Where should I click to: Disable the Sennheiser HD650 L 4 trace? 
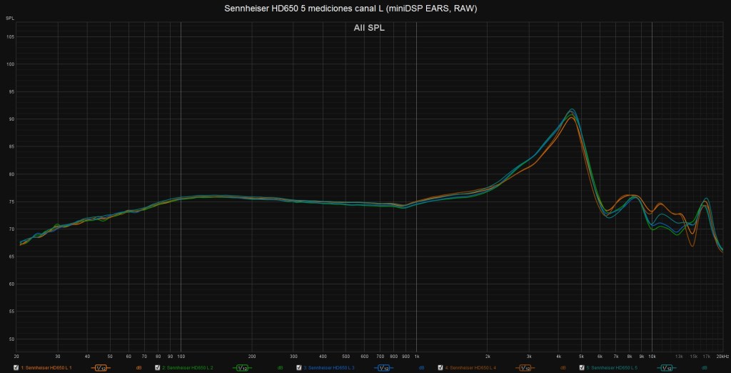[440, 368]
